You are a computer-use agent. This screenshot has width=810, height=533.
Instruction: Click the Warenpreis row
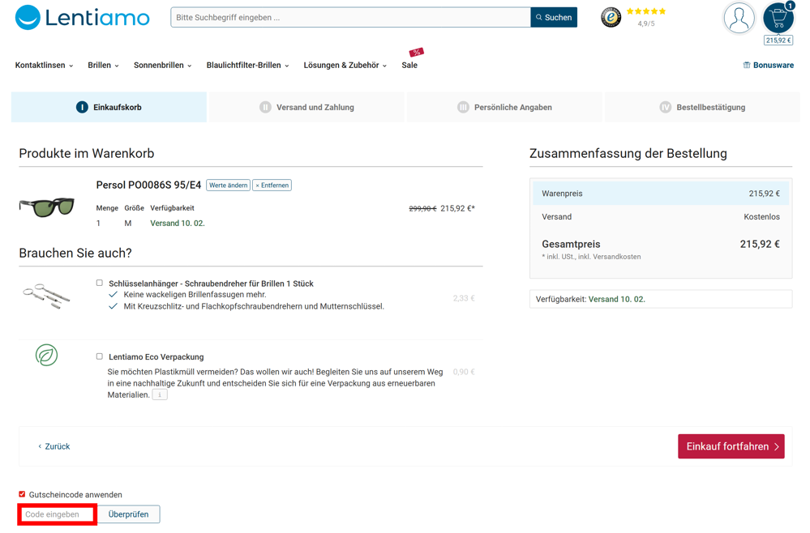tap(661, 194)
